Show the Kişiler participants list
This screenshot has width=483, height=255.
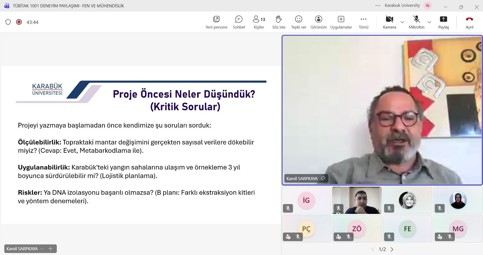click(x=259, y=22)
